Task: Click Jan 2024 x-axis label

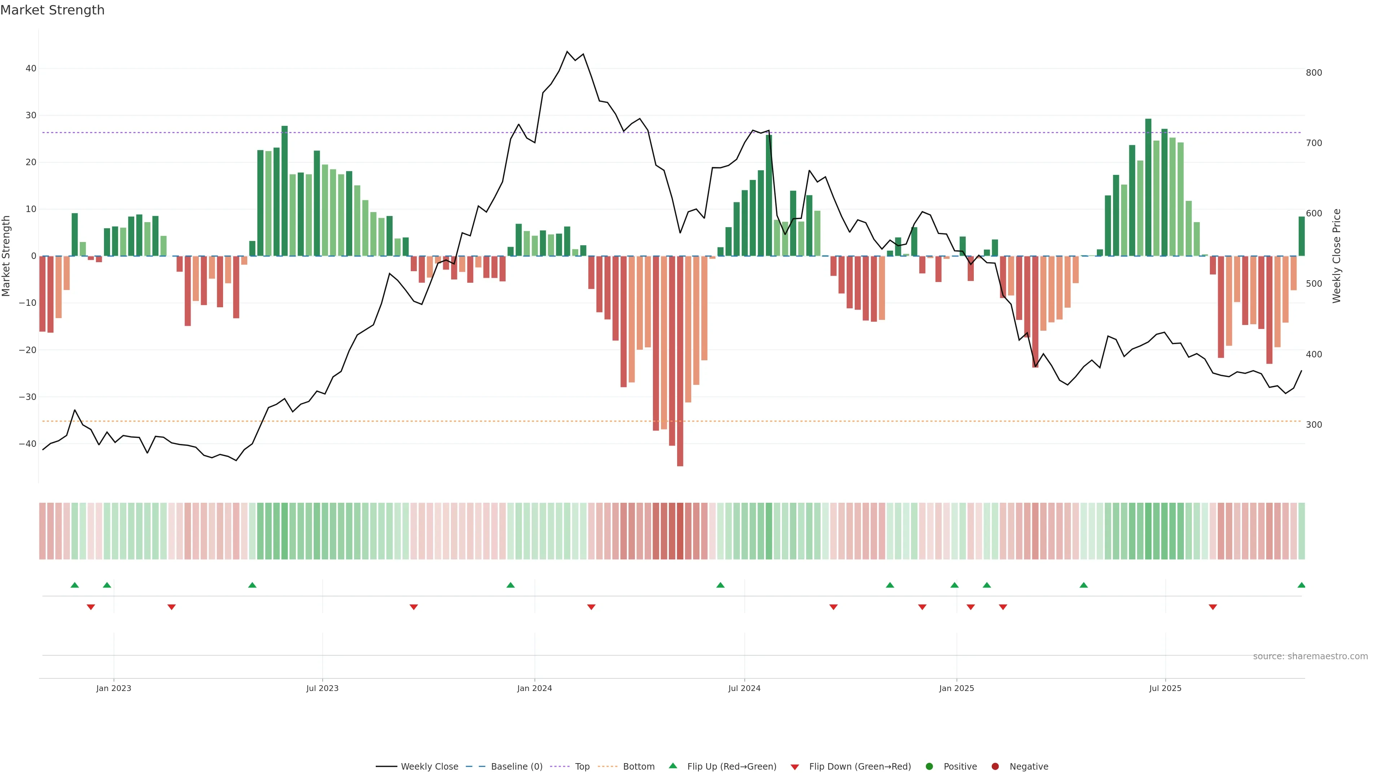Action: (x=534, y=688)
